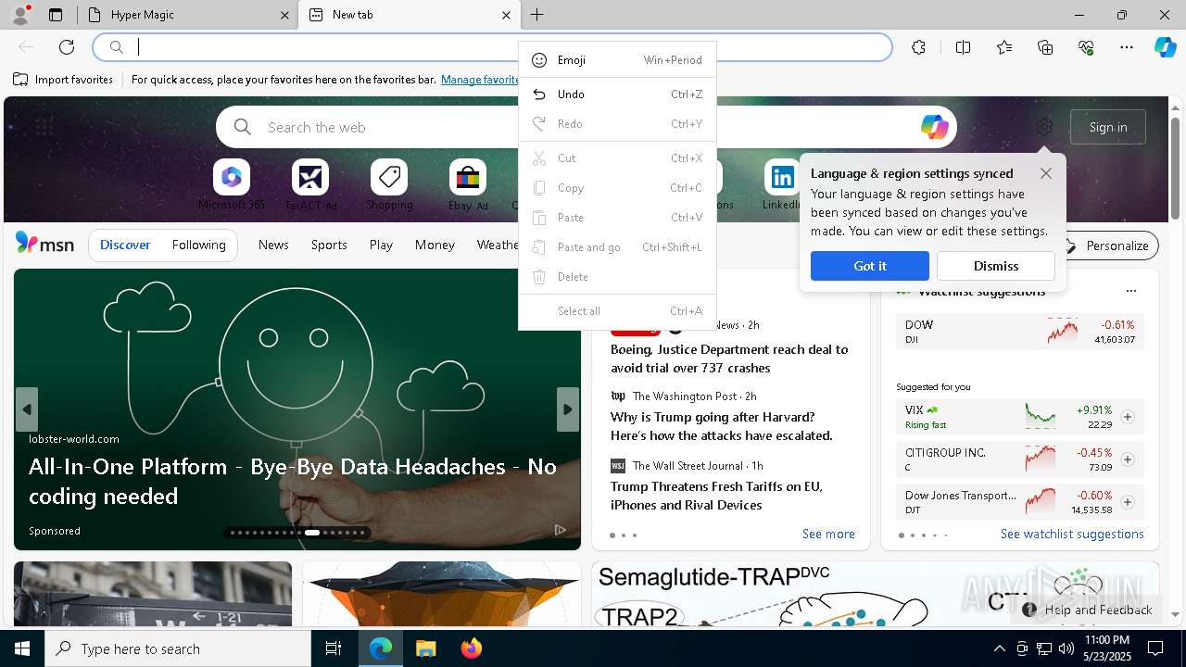This screenshot has width=1186, height=667.
Task: Open All-In-One Platform sponsored story
Action: point(293,481)
